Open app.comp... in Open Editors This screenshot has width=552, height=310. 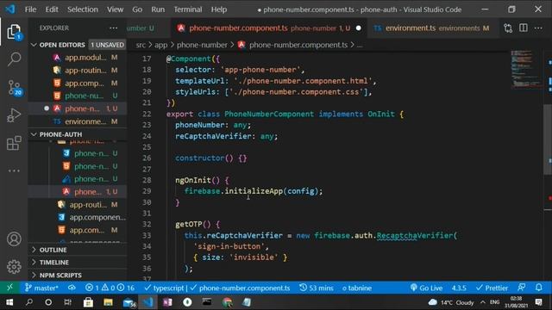[78, 83]
